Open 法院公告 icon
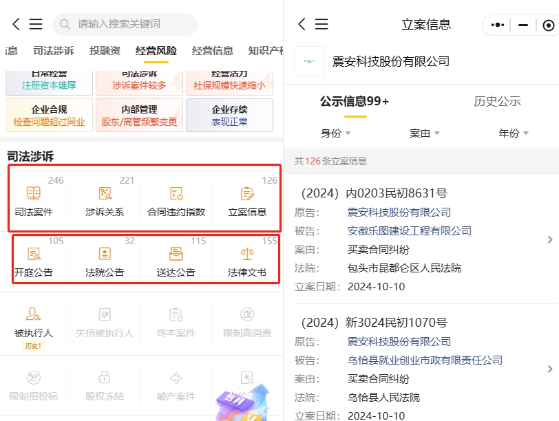Image resolution: width=559 pixels, height=421 pixels. point(105,254)
